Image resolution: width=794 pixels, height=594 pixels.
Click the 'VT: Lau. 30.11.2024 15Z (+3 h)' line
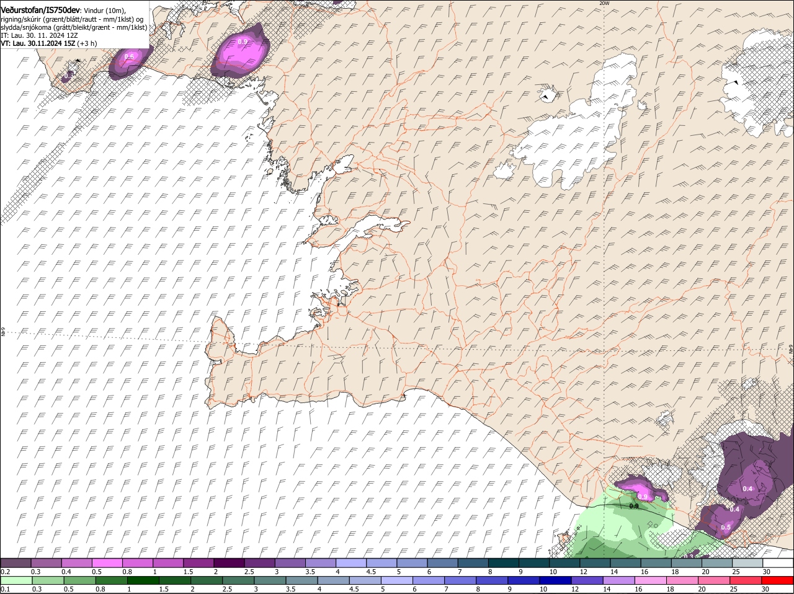[x=49, y=43]
